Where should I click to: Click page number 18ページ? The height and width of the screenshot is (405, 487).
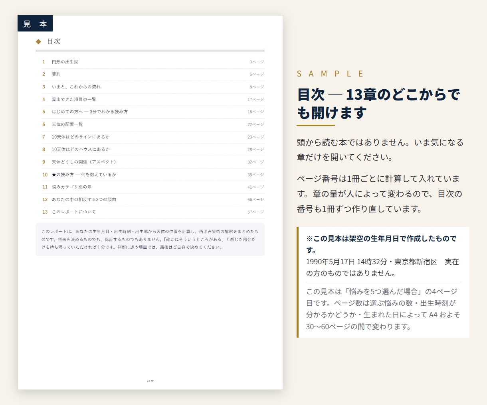(255, 112)
